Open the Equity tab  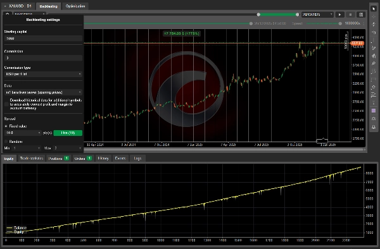coord(9,159)
